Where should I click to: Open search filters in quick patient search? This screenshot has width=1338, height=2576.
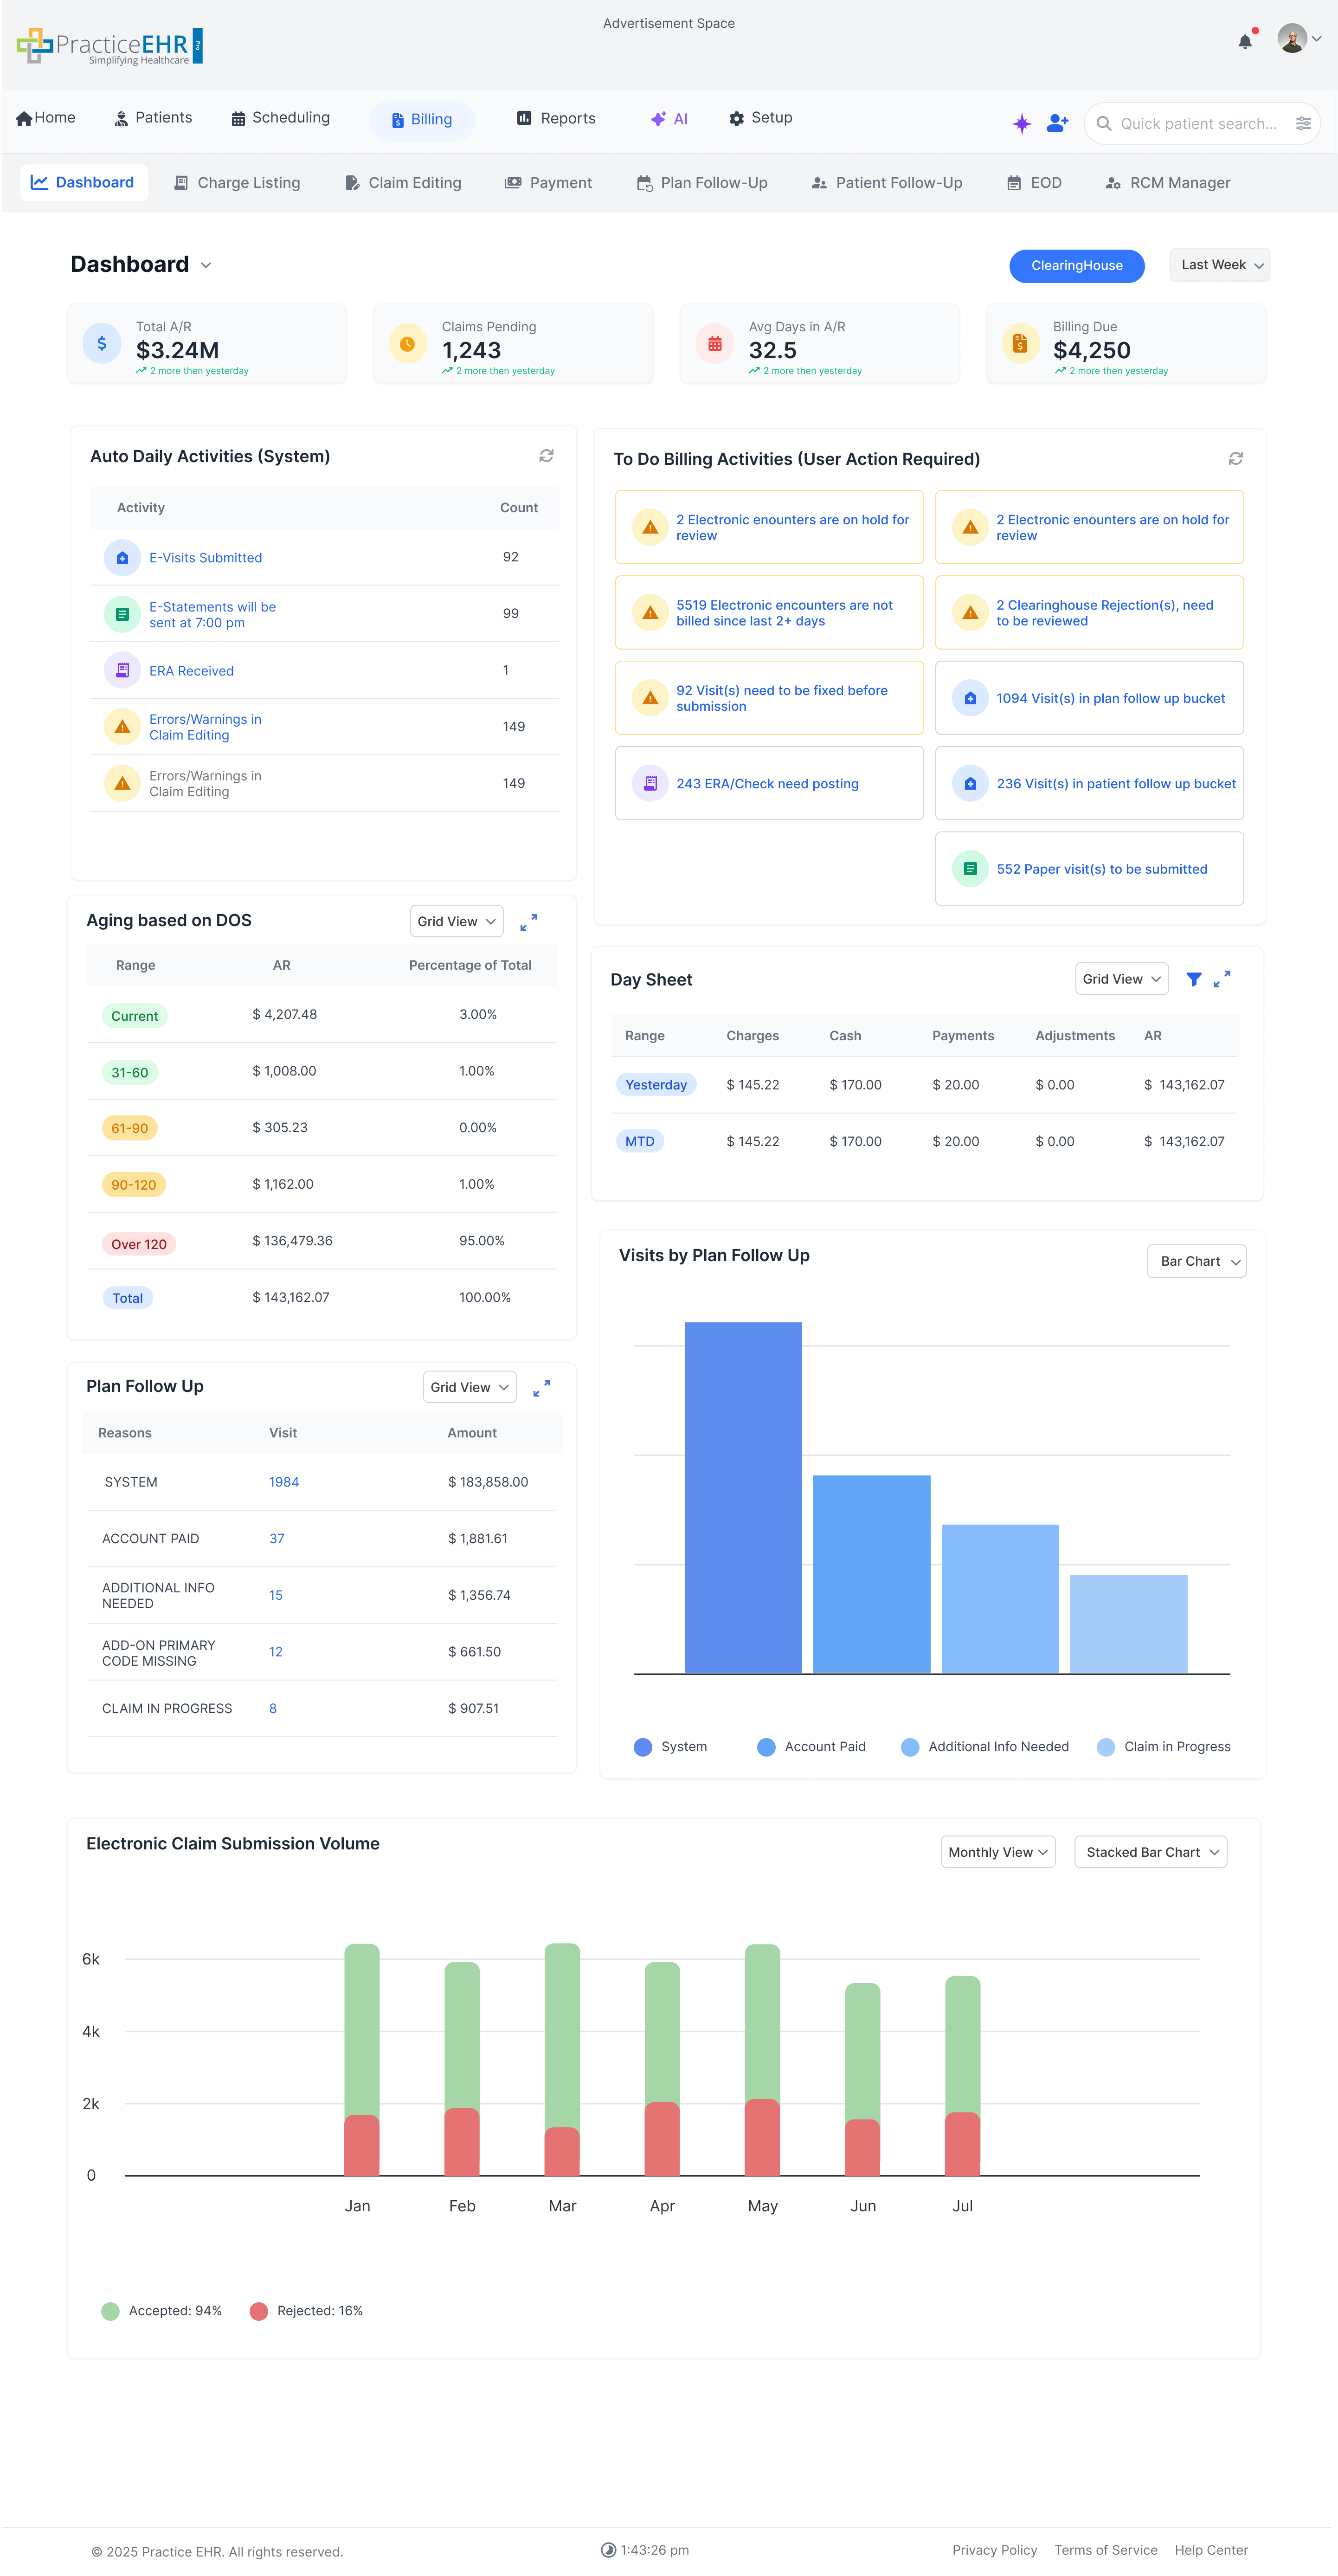[x=1303, y=123]
